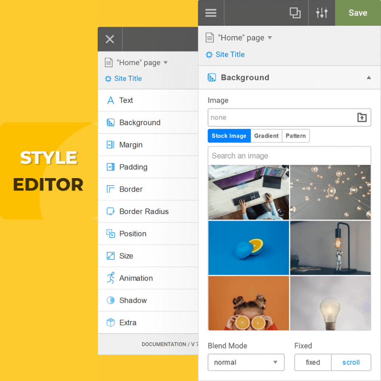Click the Save button
Image resolution: width=381 pixels, height=381 pixels.
(x=358, y=13)
